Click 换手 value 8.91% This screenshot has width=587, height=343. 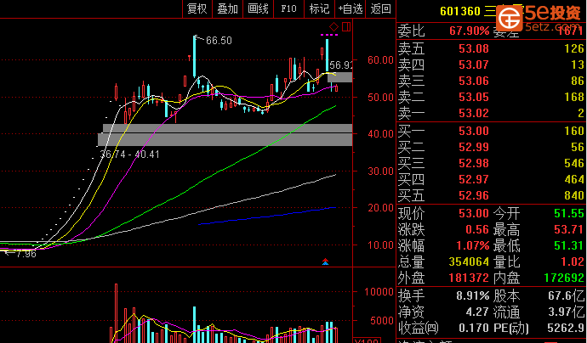[x=473, y=295]
